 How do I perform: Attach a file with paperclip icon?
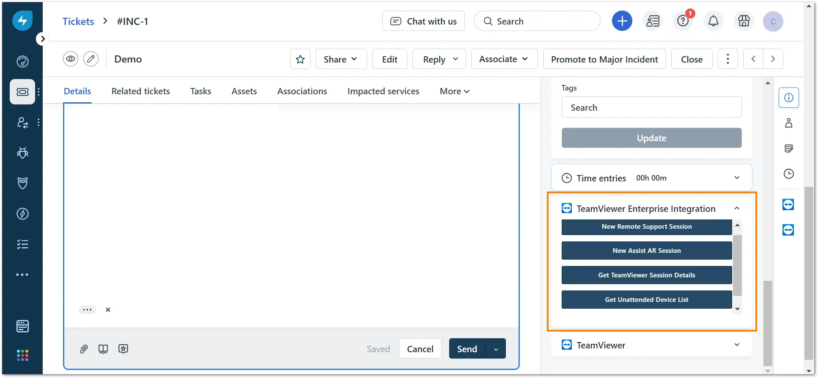(84, 349)
